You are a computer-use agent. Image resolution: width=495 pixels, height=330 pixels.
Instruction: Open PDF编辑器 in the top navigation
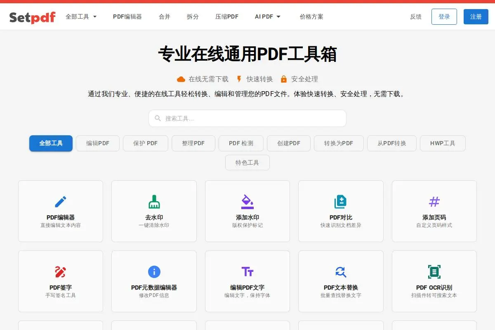click(x=127, y=17)
